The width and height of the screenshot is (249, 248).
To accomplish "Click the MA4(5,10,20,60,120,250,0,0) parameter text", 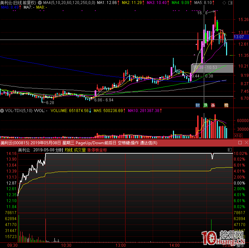I will (69, 3).
